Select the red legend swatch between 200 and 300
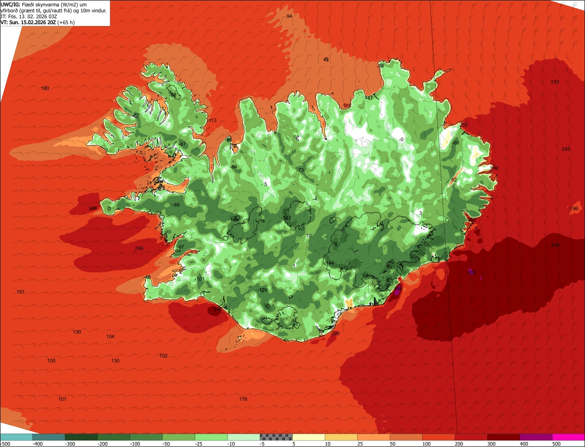 coord(471,437)
